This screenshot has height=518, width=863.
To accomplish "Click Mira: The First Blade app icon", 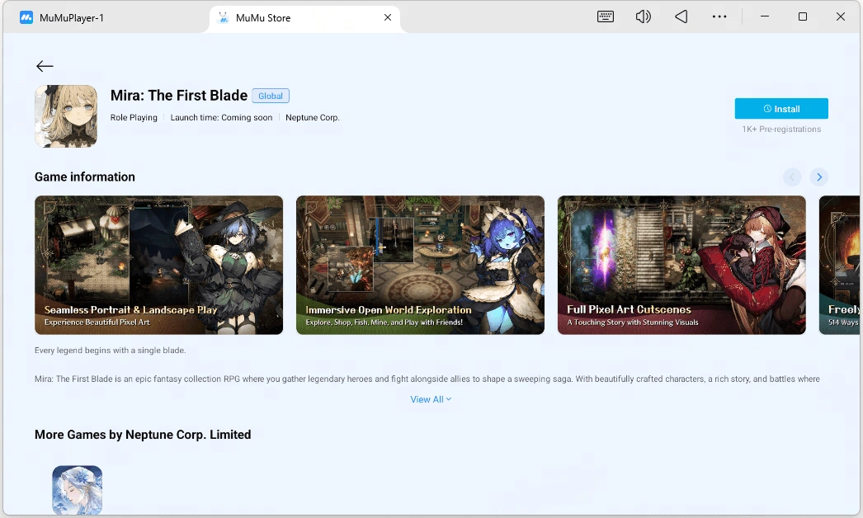I will (66, 116).
